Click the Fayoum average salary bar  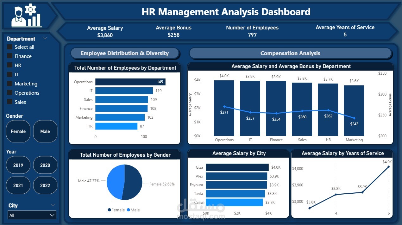236,185
